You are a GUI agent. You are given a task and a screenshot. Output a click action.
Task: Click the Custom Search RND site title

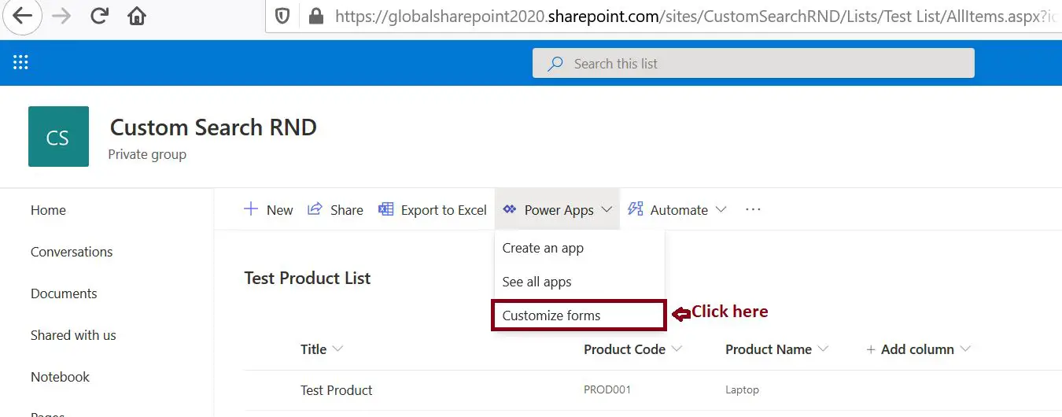click(x=213, y=127)
